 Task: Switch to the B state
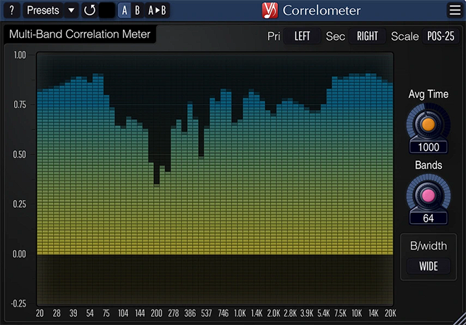click(137, 10)
